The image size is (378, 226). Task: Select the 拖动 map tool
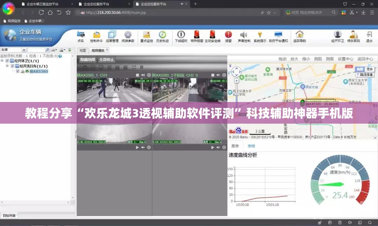[x=282, y=59]
